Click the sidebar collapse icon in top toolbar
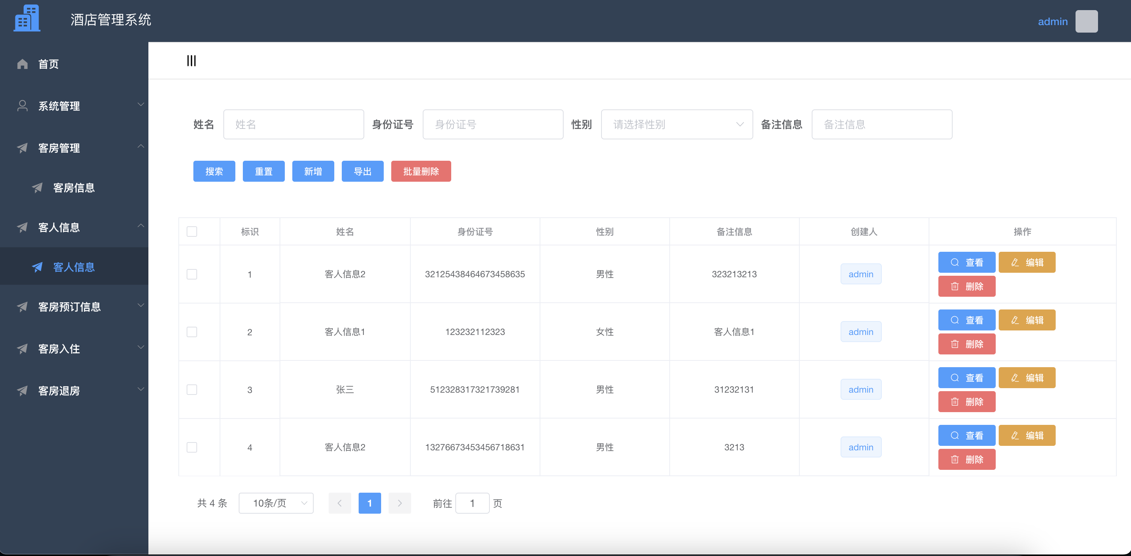The image size is (1131, 556). click(x=191, y=60)
